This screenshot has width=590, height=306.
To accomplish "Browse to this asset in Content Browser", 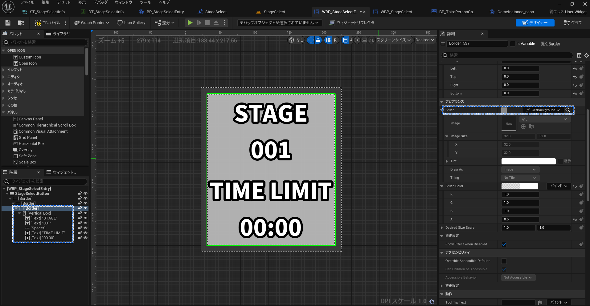I will pyautogui.click(x=20, y=22).
